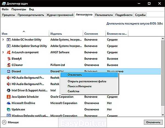Choose Свойства in the context menu
The image size is (165, 128).
(89, 91)
